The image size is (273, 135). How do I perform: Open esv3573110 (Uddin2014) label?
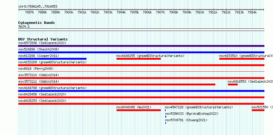coord(39,75)
